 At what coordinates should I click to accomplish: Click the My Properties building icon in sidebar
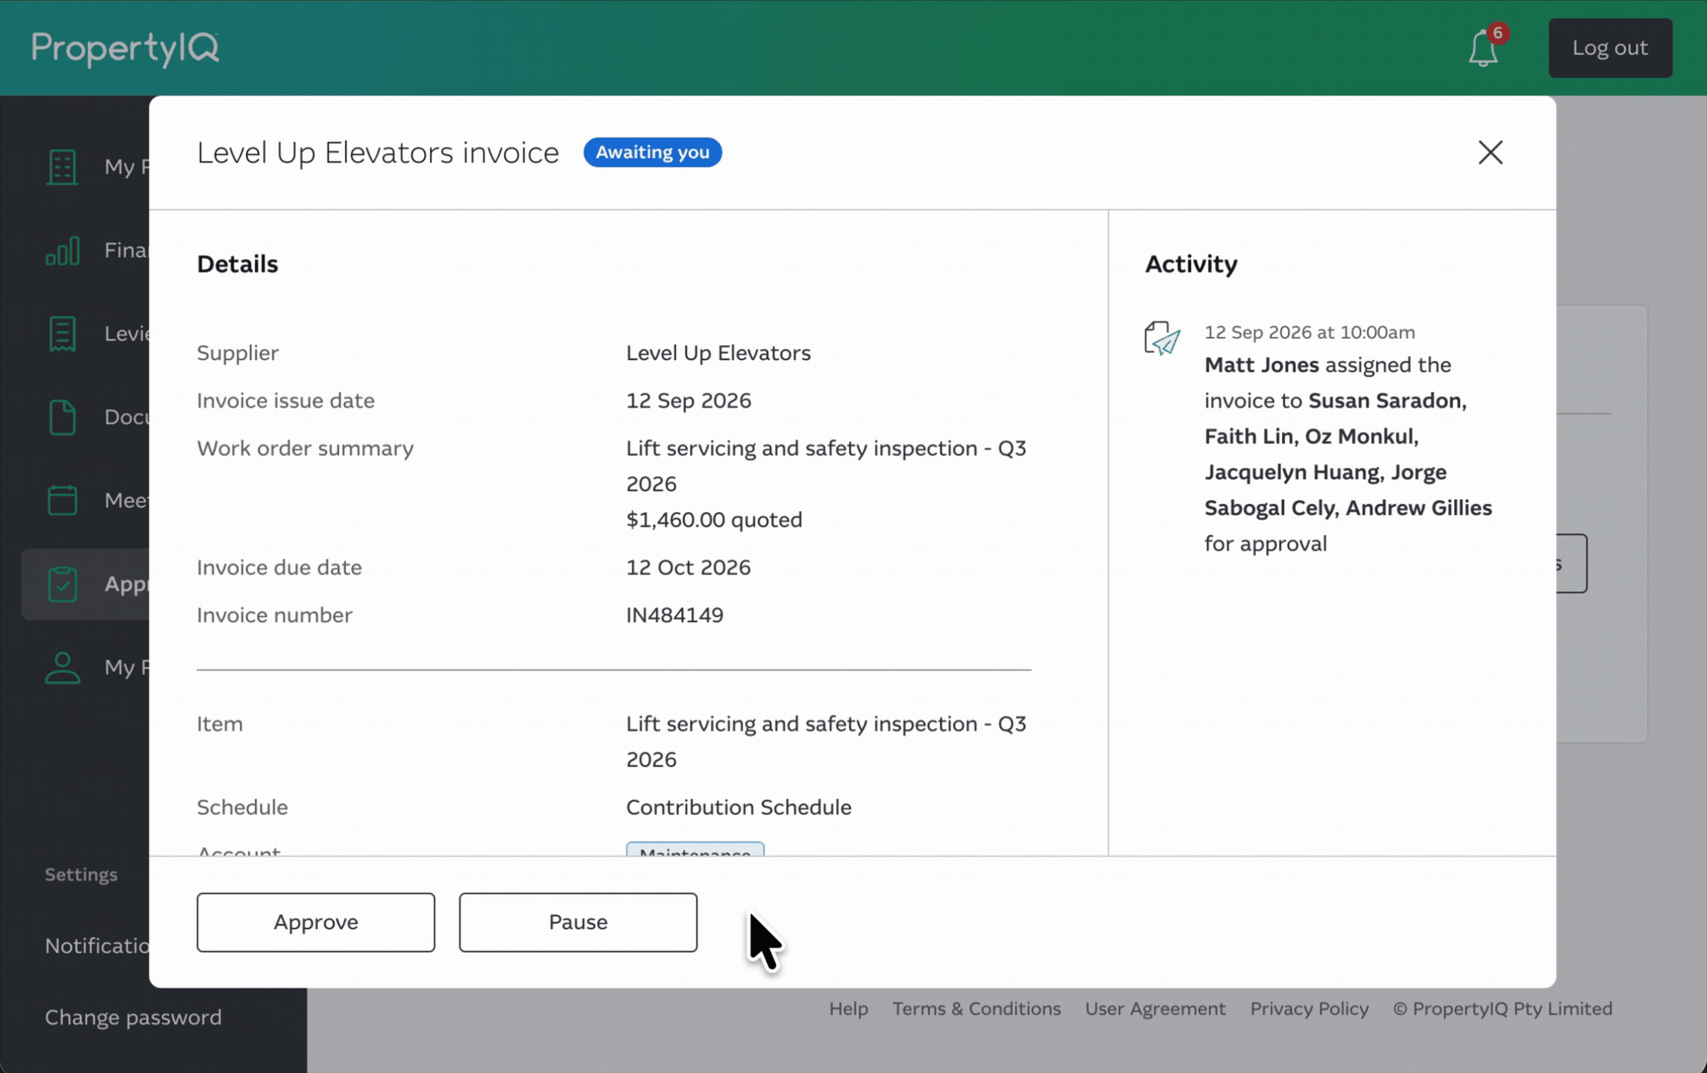[x=63, y=166]
